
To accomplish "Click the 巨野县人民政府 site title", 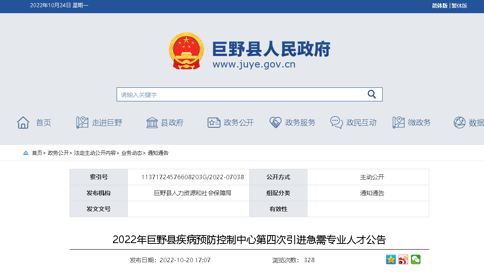I will tap(271, 49).
